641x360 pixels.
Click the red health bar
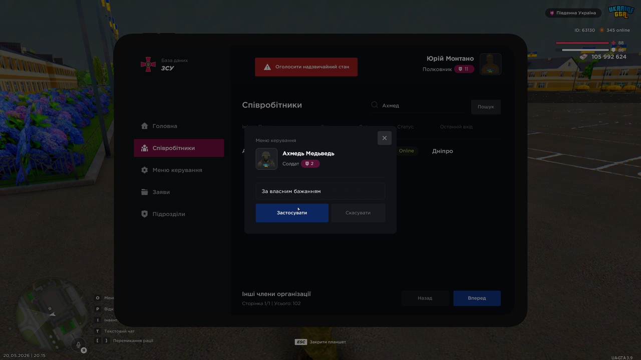(582, 43)
